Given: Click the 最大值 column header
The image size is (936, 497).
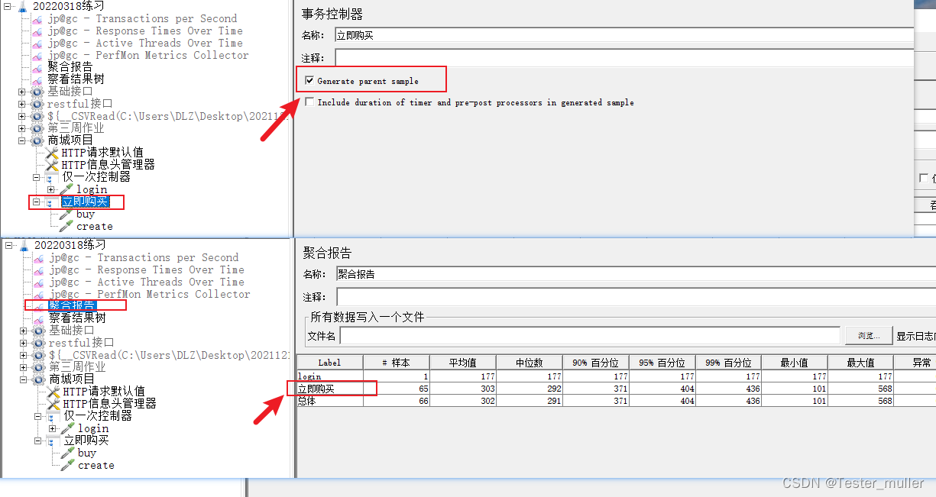Looking at the screenshot, I should 862,363.
